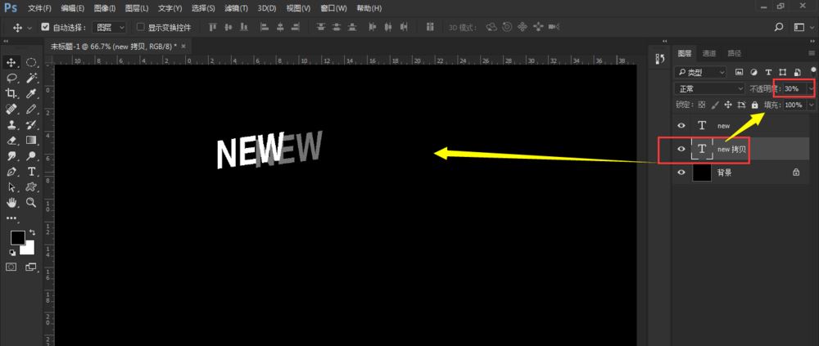Select the Dodge tool

[31, 155]
